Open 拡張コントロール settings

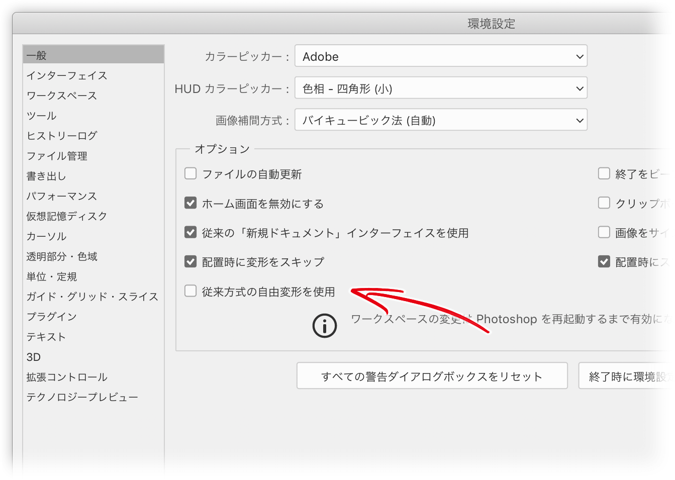pyautogui.click(x=67, y=377)
